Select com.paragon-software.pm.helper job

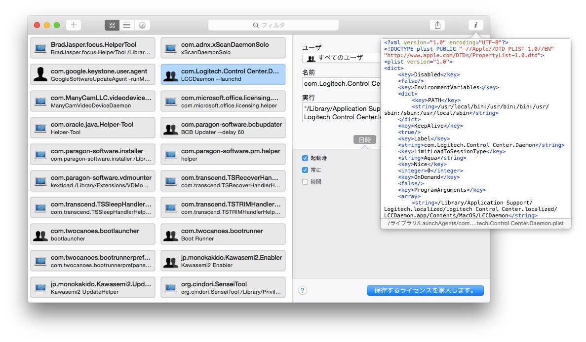223,154
